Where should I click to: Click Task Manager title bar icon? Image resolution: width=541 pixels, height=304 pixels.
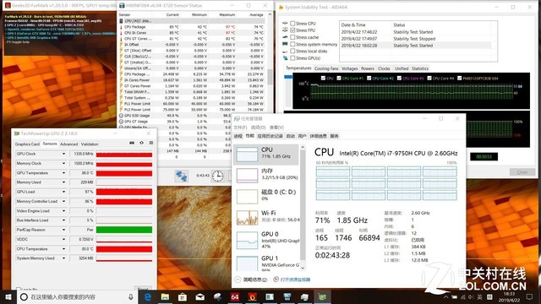click(x=237, y=118)
